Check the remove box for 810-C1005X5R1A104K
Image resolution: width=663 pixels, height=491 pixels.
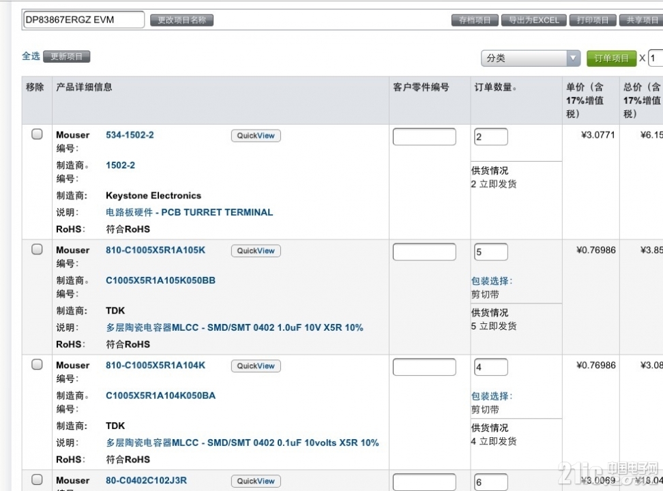(x=38, y=365)
